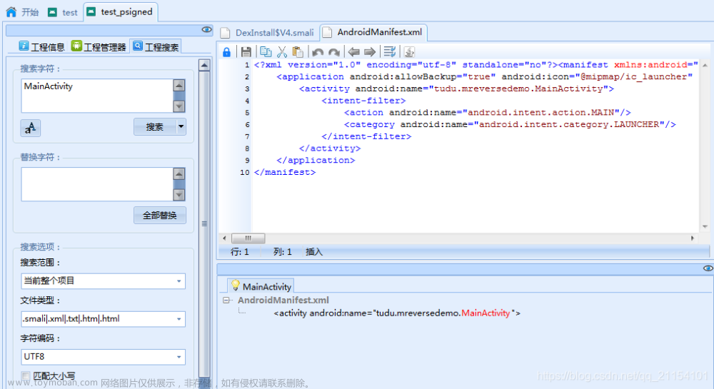Click the 行: 1 status entry
The width and height of the screenshot is (714, 389).
(239, 251)
